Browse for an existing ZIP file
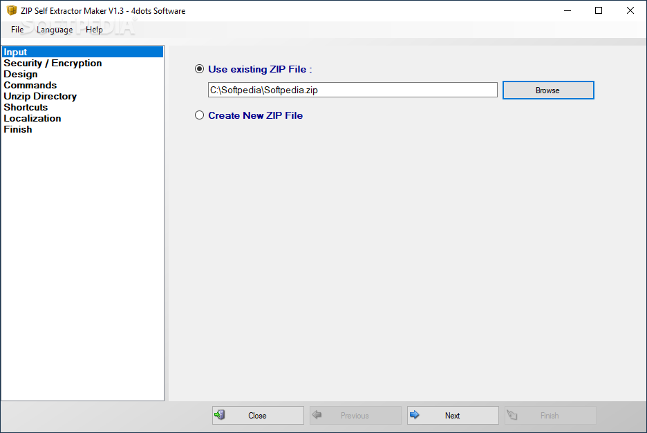The image size is (647, 433). [548, 90]
